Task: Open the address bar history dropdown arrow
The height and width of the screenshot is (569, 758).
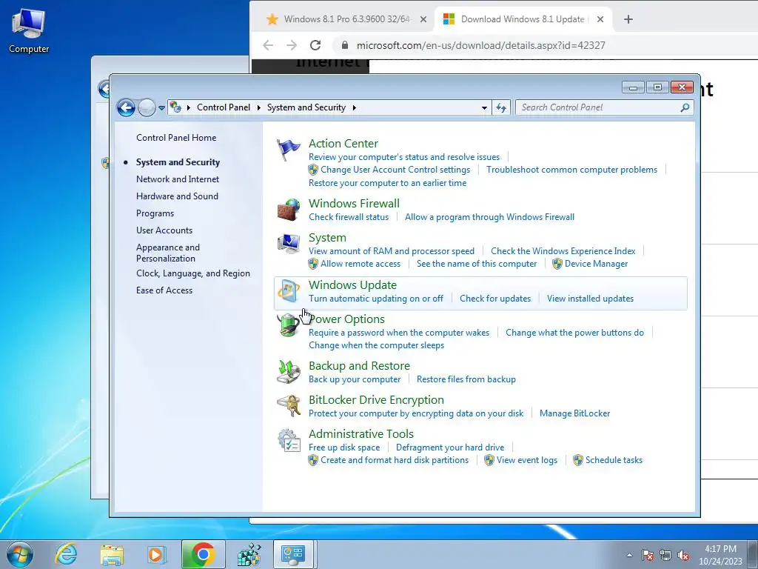Action: coord(484,108)
